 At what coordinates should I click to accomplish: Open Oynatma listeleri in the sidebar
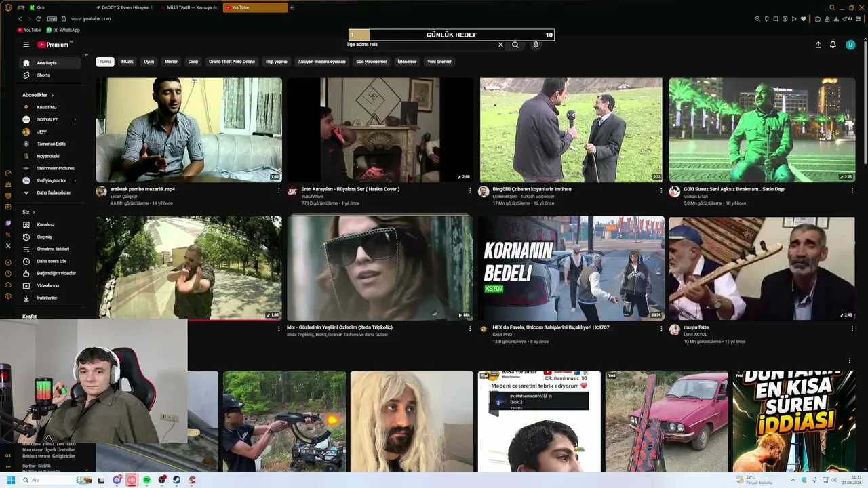51,249
